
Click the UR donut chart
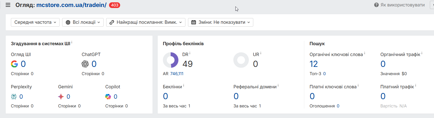[x=241, y=60]
